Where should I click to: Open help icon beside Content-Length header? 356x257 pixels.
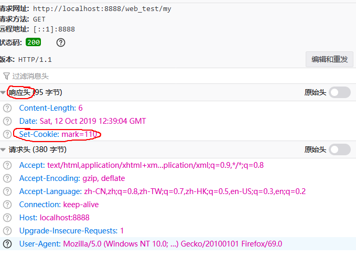[7, 108]
